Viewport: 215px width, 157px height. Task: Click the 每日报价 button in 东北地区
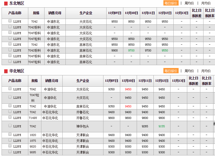coord(171,3)
